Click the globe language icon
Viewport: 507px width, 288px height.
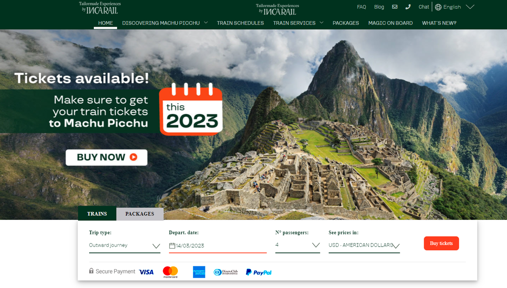point(438,7)
